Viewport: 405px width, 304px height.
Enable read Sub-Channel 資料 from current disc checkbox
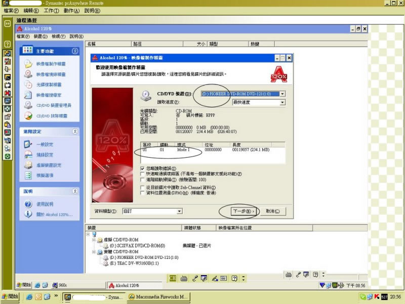(142, 187)
